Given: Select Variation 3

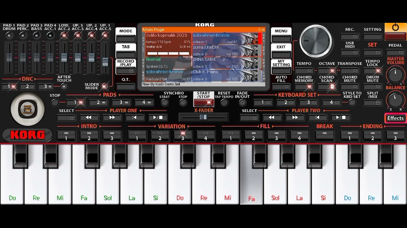Looking at the screenshot, I should pos(183,136).
